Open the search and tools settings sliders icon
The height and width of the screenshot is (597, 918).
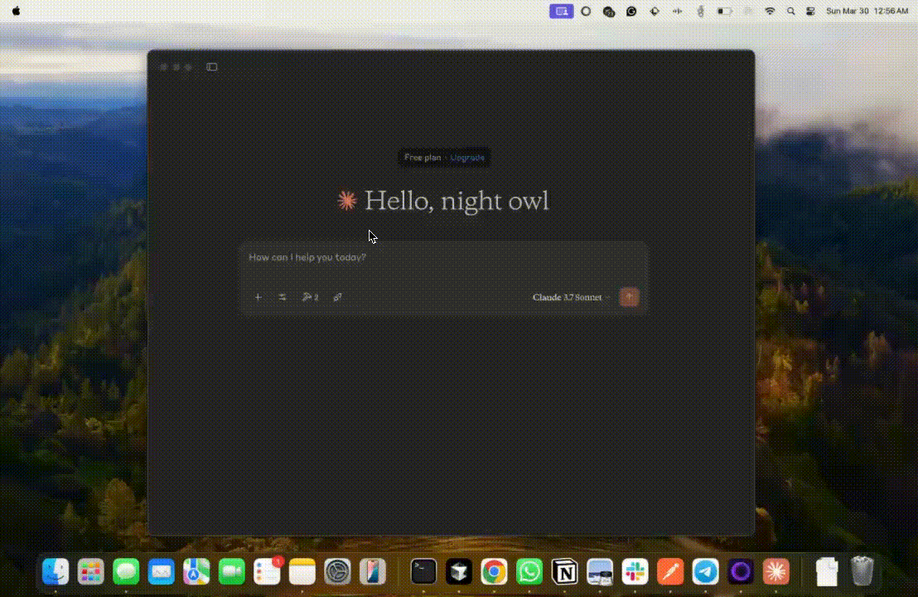pyautogui.click(x=283, y=297)
